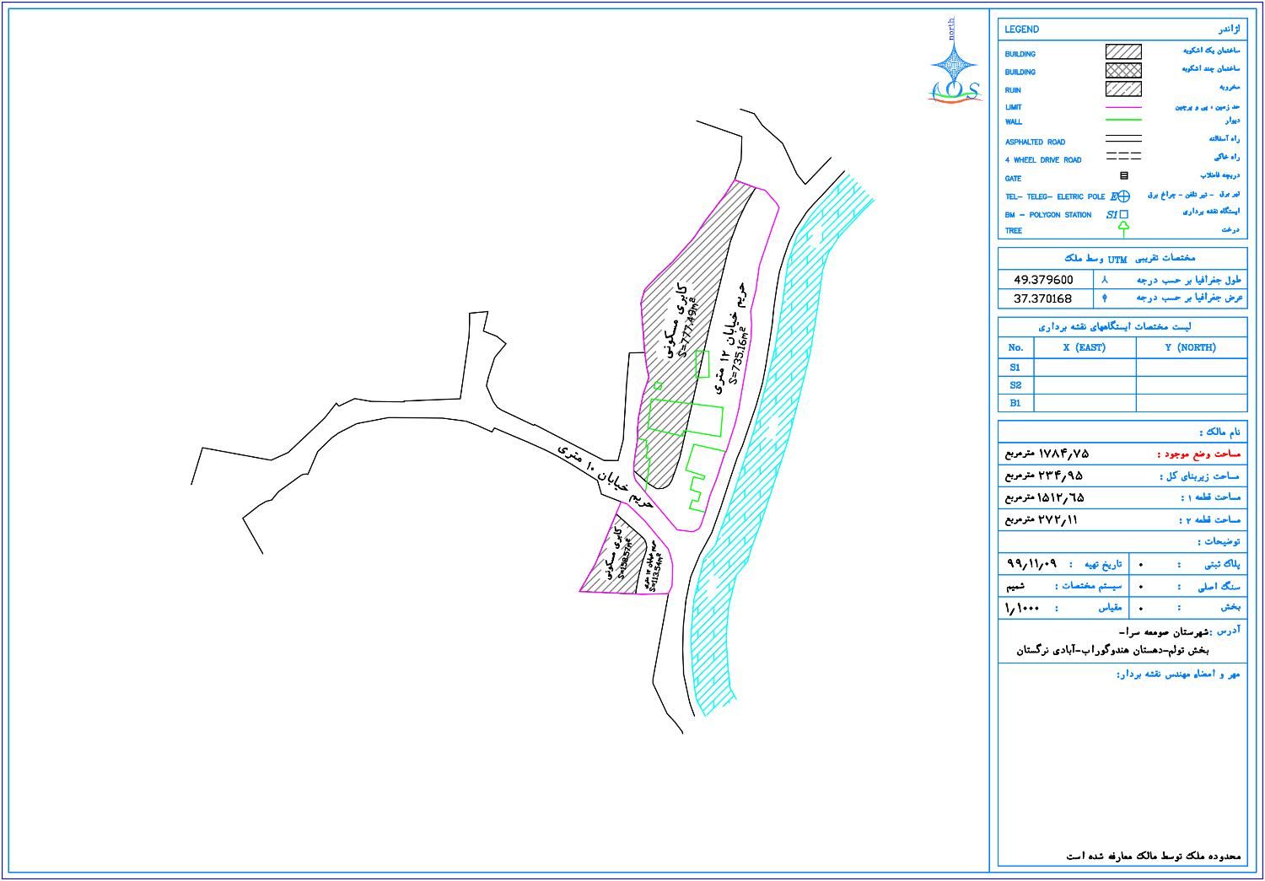Click the bottom note 'محدوده ملک توسط مالک معارفه شده است'

pos(1154,856)
